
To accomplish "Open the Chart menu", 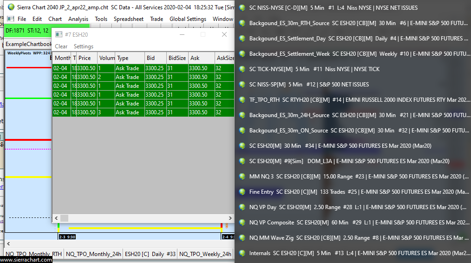I will coord(55,19).
